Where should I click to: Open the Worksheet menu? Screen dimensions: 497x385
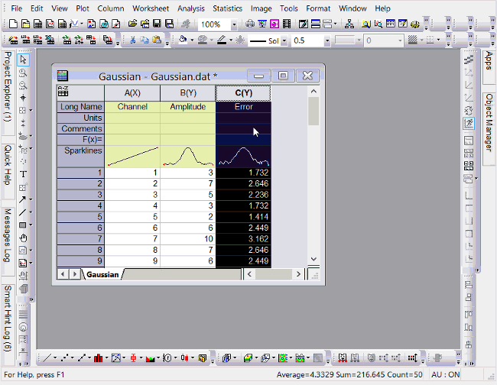[x=151, y=8]
